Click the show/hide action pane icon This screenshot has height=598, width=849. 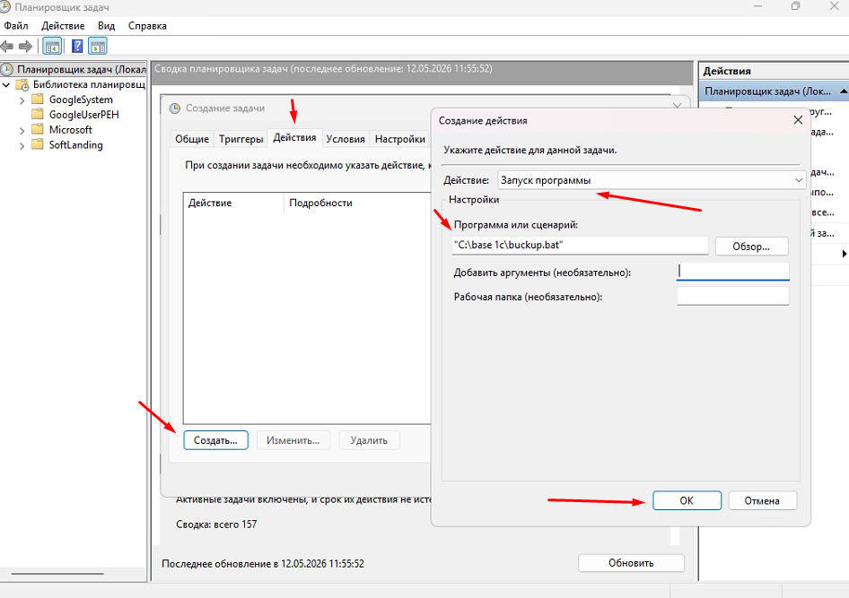point(98,47)
